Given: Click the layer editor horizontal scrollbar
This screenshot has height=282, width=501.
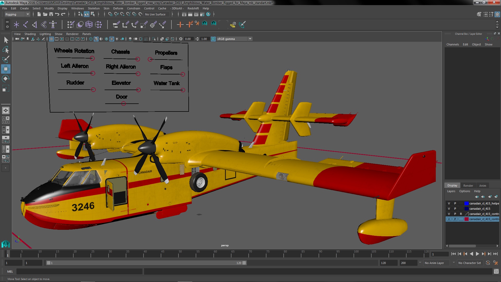Looking at the screenshot, I should pyautogui.click(x=462, y=246).
